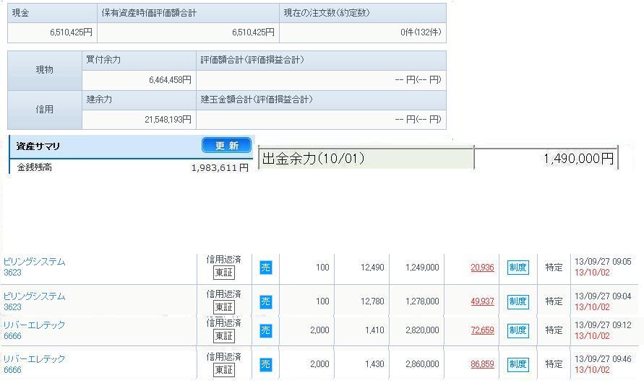Select the 金銭残高 value 1,983,611円
Screen dimensions: 644x388
(x=220, y=167)
